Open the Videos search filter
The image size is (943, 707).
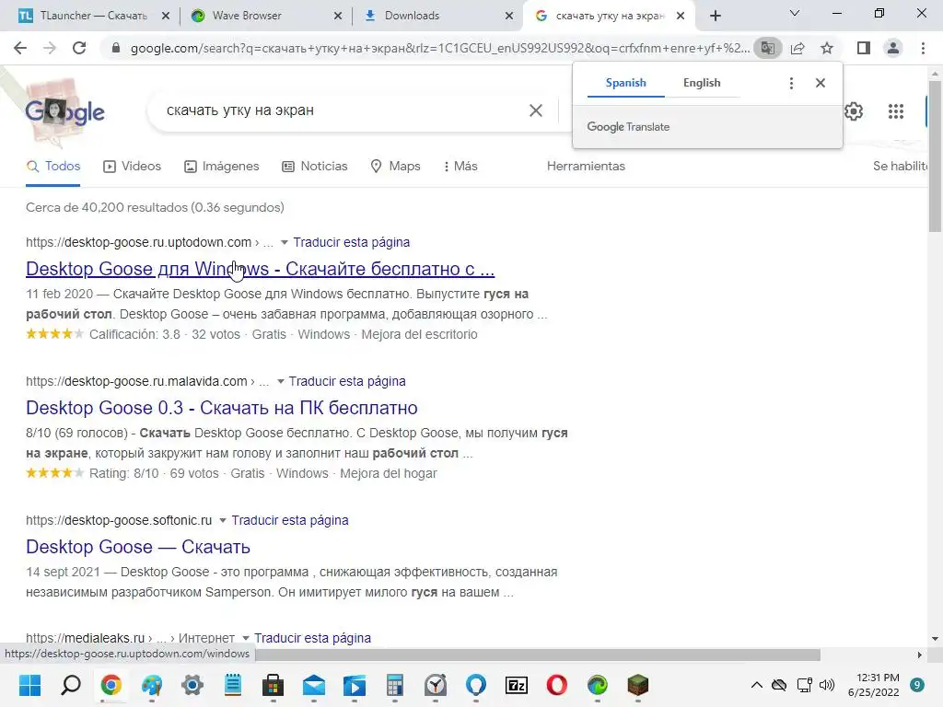(133, 166)
